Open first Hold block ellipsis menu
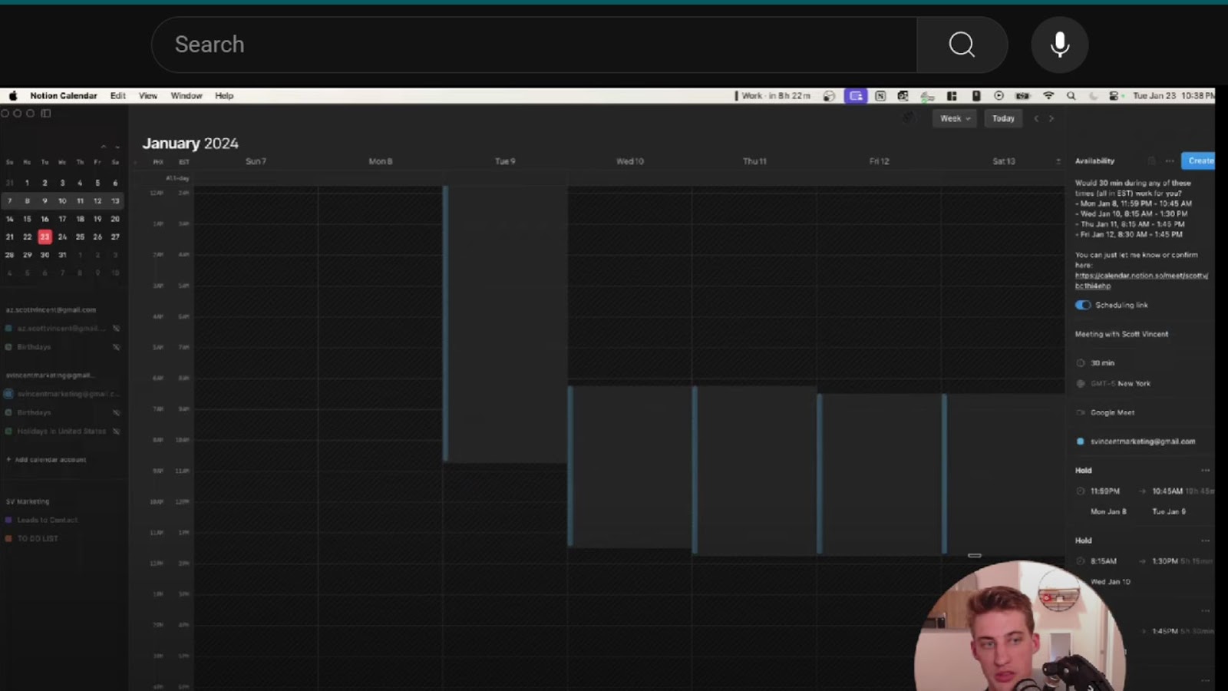This screenshot has width=1228, height=691. [x=1205, y=471]
